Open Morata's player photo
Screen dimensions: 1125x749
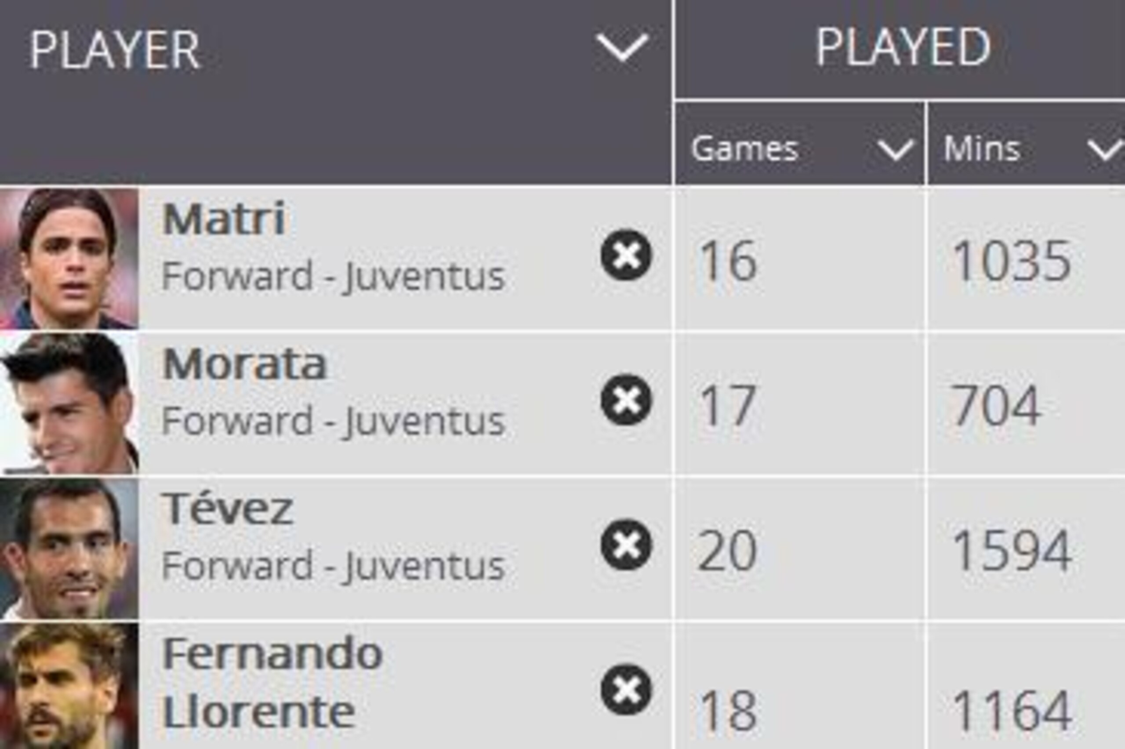coord(69,404)
